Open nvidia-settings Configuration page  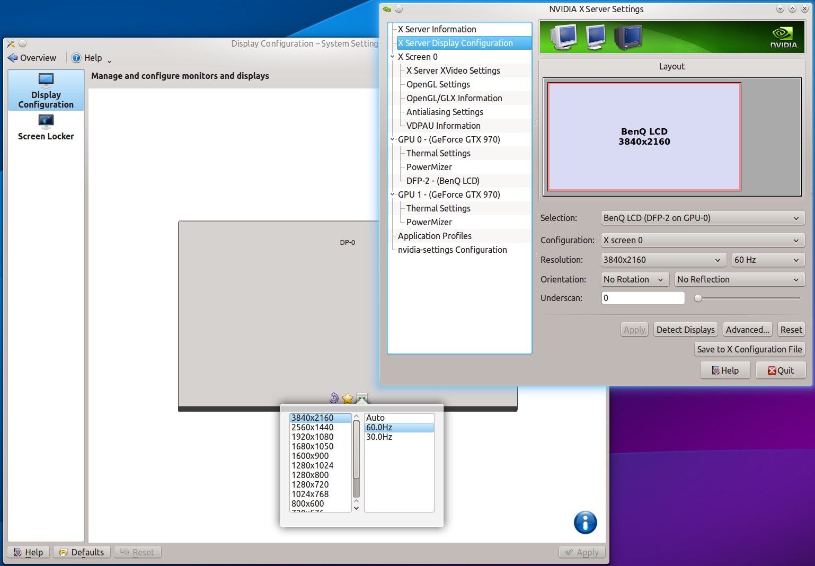click(453, 250)
